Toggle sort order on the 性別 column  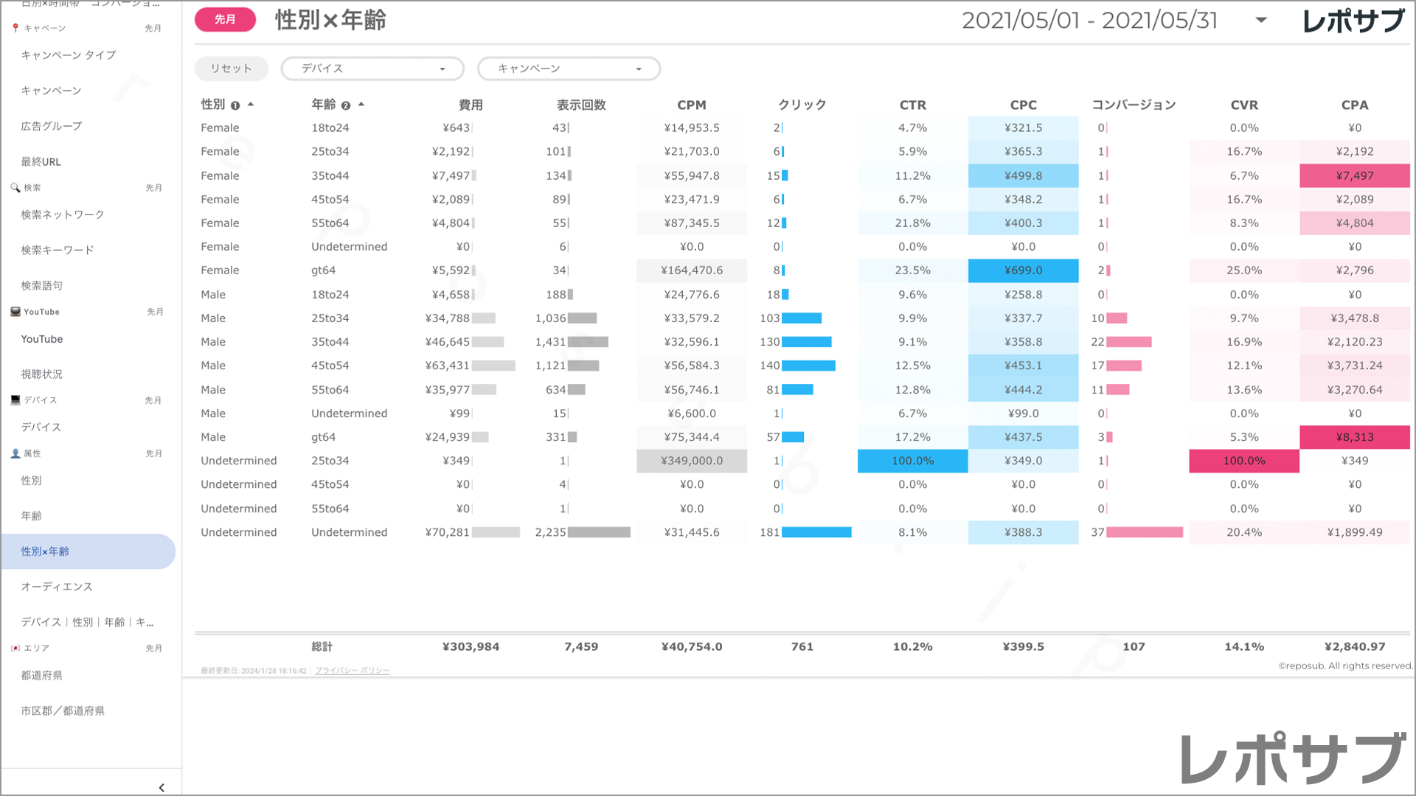point(250,105)
